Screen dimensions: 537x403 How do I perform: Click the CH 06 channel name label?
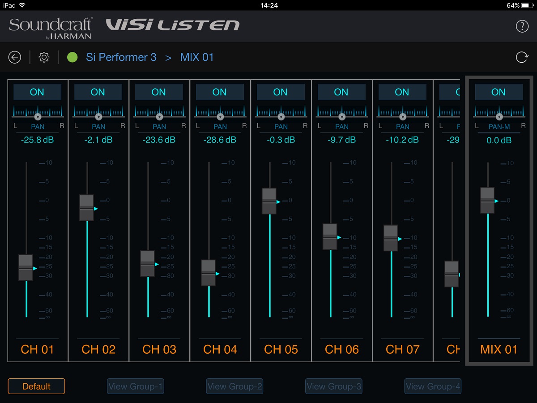click(342, 350)
